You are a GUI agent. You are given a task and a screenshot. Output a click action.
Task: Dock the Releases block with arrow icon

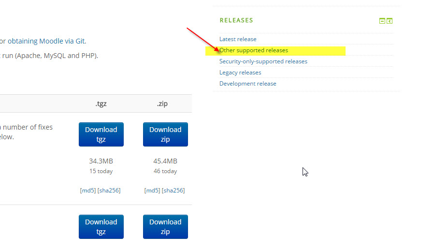[390, 21]
